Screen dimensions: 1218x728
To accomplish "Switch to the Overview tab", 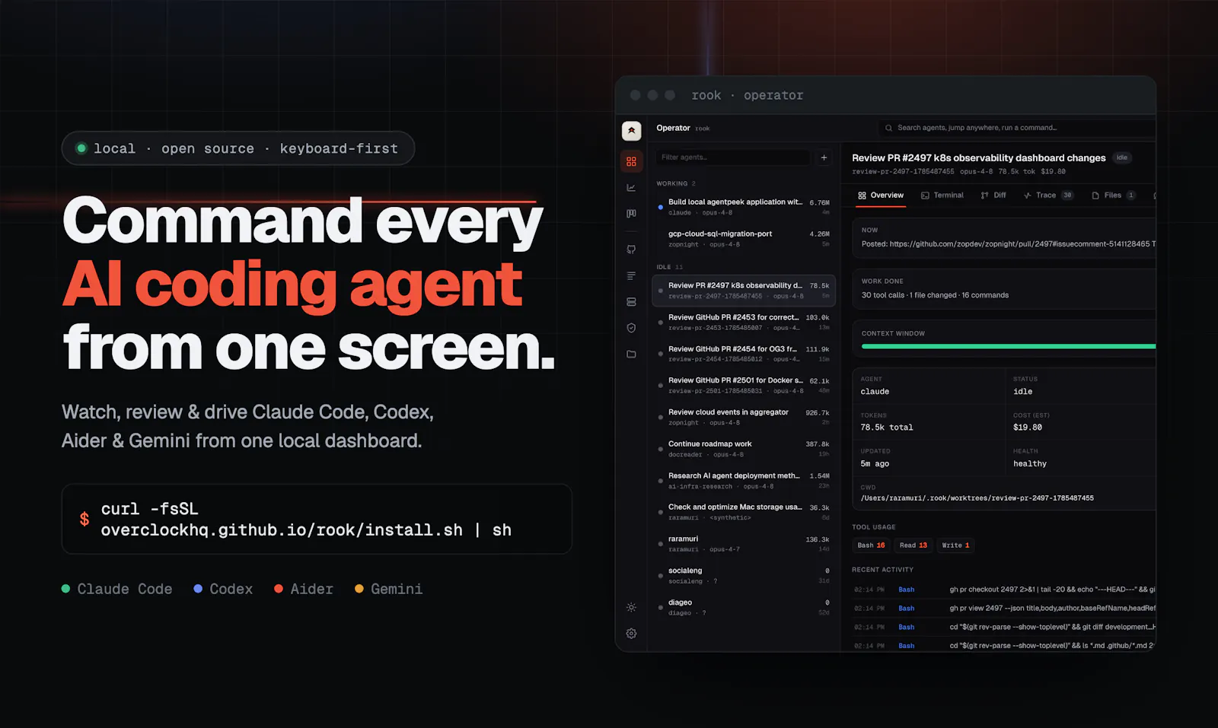I will pos(881,196).
